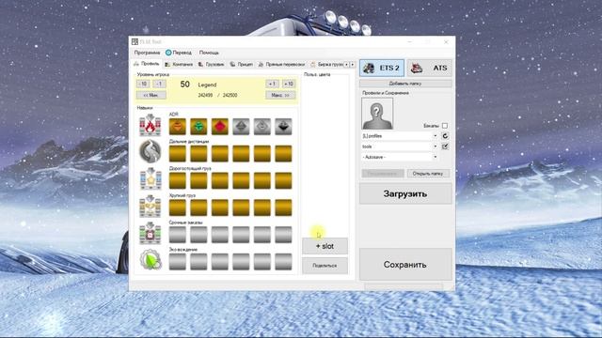Click the eco driving green leaf icon
Viewport: 602px width, 338px height.
pyautogui.click(x=150, y=260)
